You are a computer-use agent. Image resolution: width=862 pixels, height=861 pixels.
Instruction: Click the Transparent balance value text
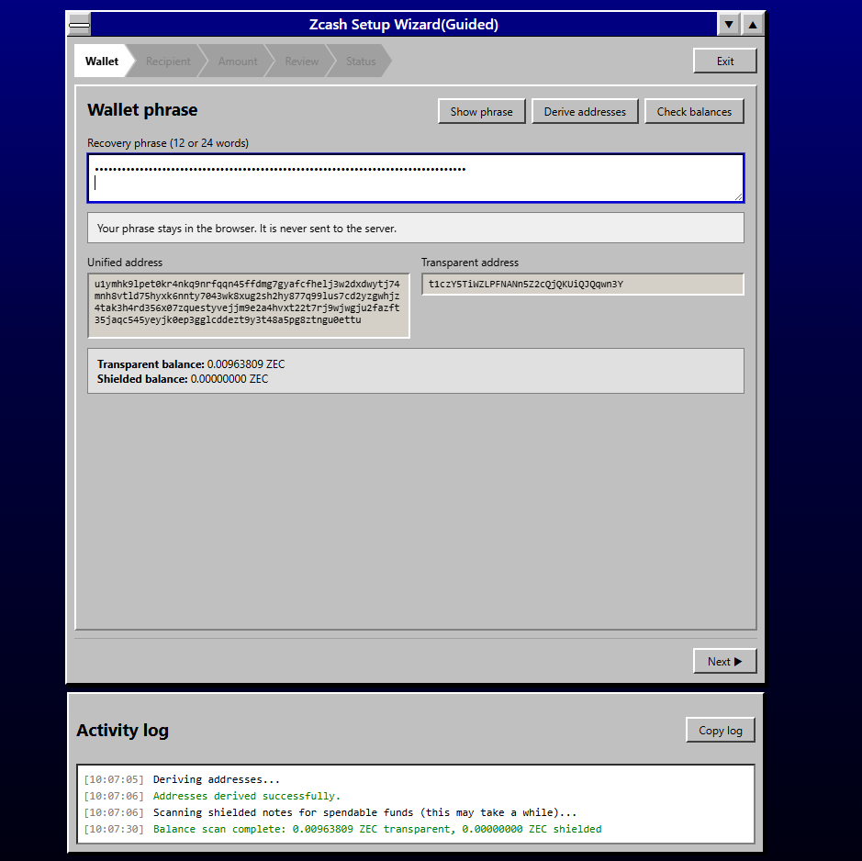246,364
